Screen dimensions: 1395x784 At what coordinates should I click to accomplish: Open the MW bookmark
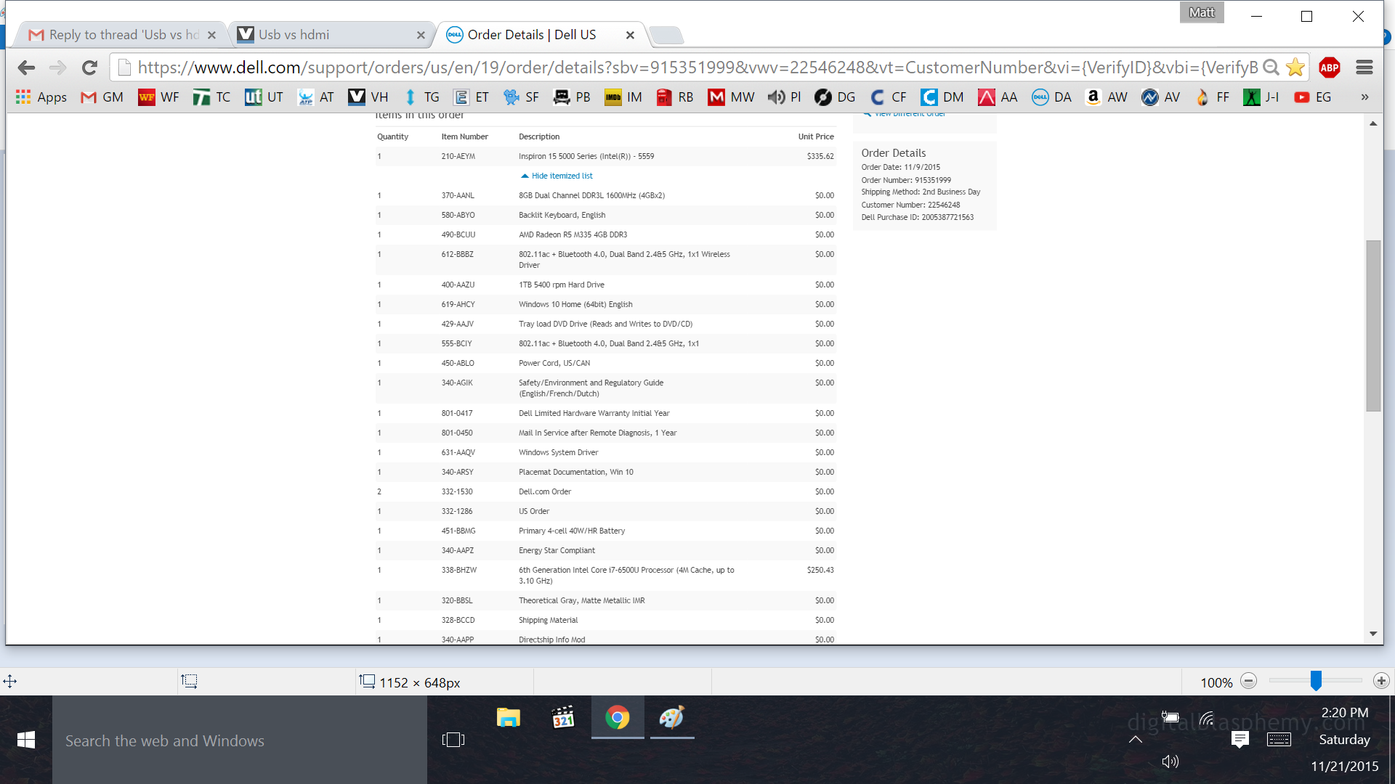point(731,97)
